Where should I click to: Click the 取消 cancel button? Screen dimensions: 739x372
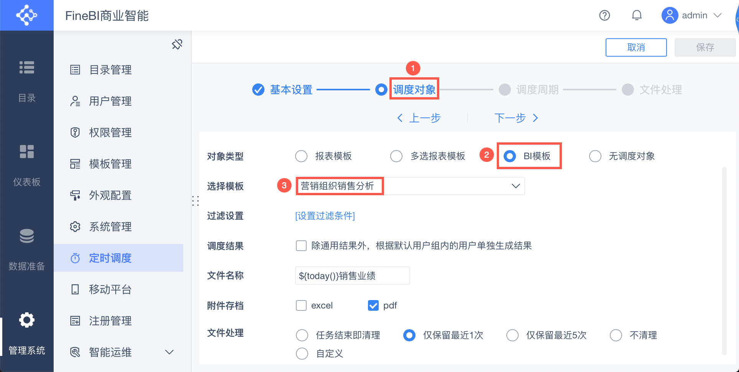pos(636,47)
